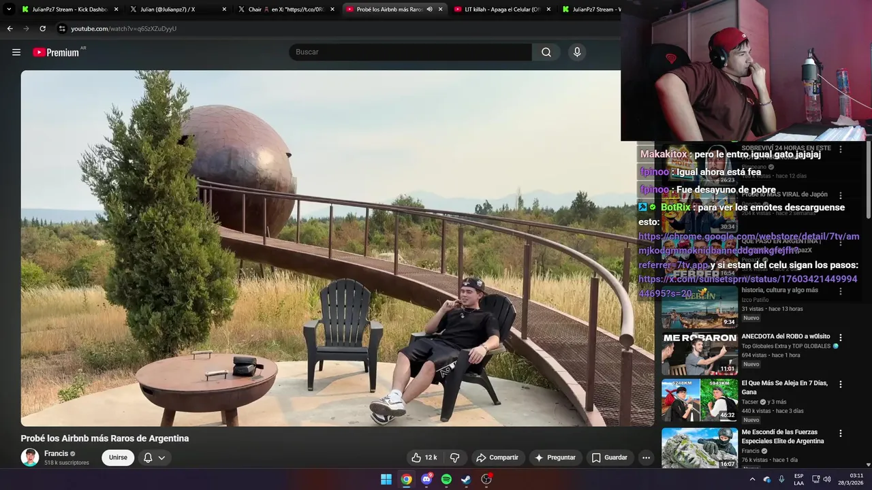
Task: Open notification bell for Francis channel
Action: coord(148,457)
